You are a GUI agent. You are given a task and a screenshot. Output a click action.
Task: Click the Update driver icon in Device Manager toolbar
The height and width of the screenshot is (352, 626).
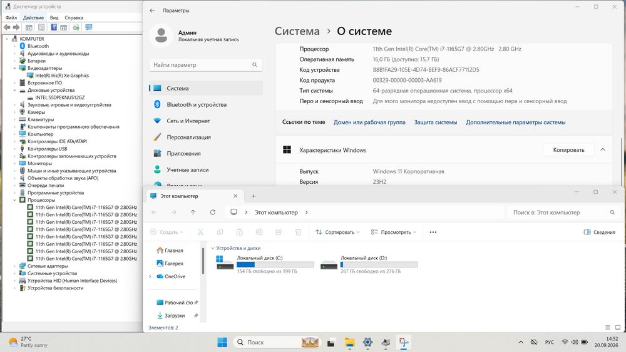click(x=76, y=27)
